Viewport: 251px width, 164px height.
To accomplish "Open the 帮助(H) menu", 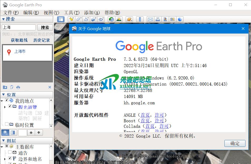I will point(112,12).
